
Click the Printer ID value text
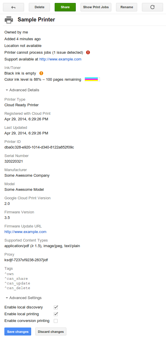[39, 147]
